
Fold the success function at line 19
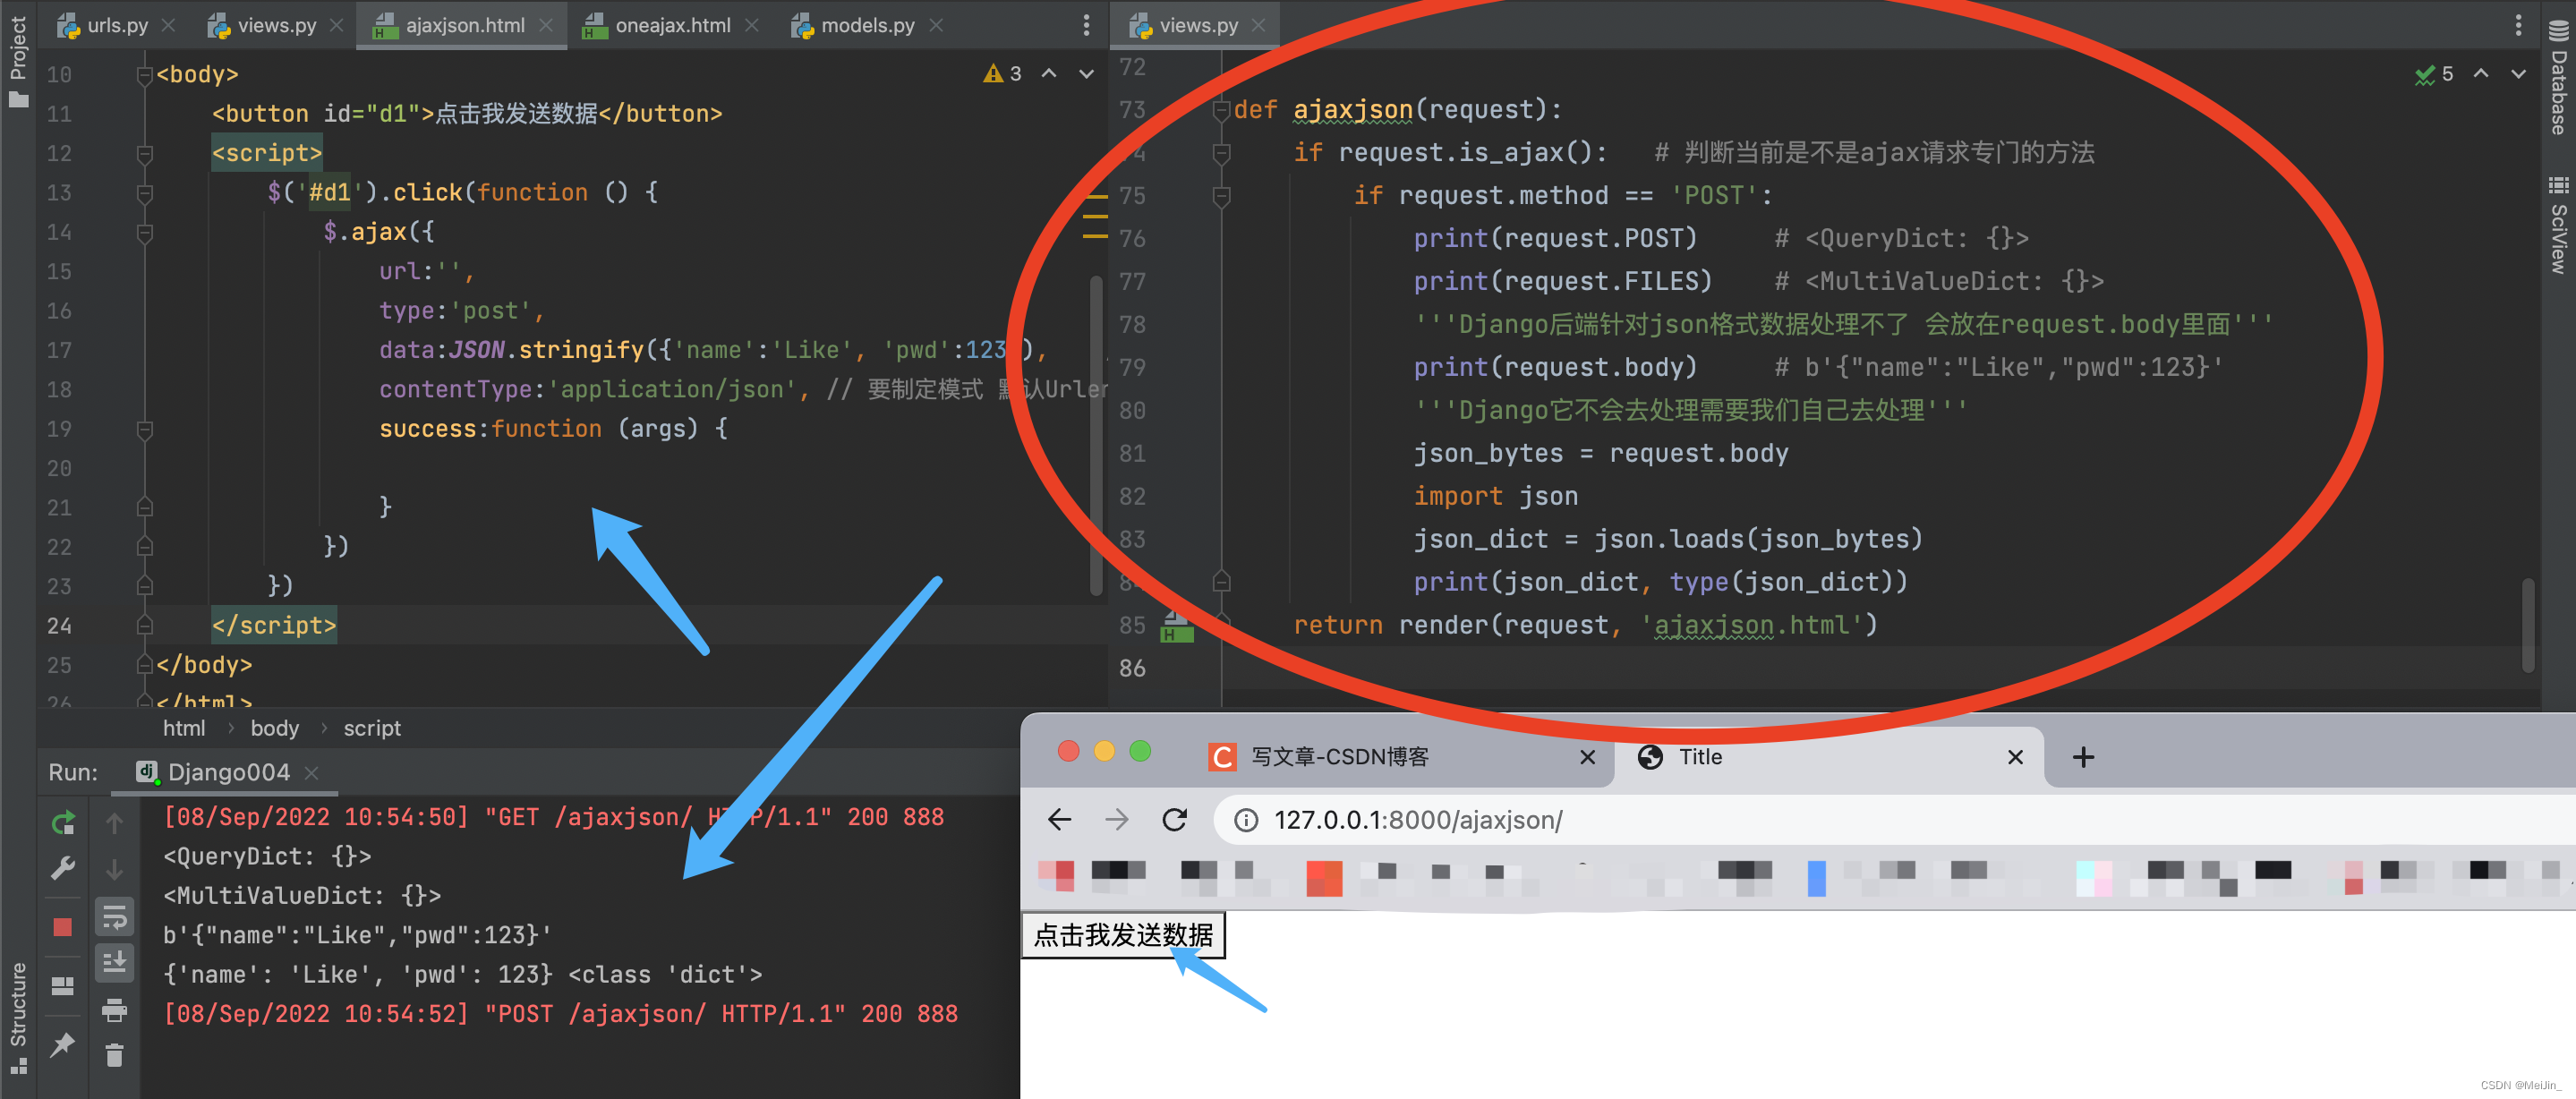144,430
